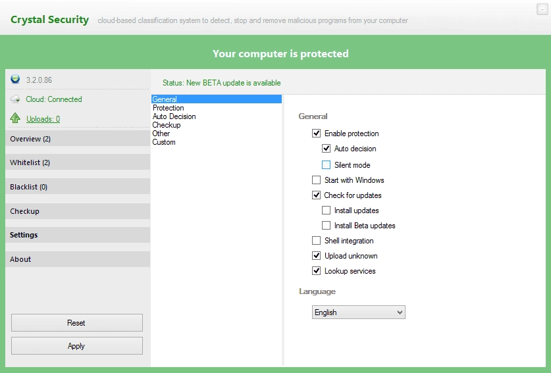Click the small window button at top right
The width and height of the screenshot is (551, 373).
pos(542,9)
